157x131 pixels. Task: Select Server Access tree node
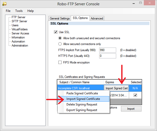coord(20,33)
